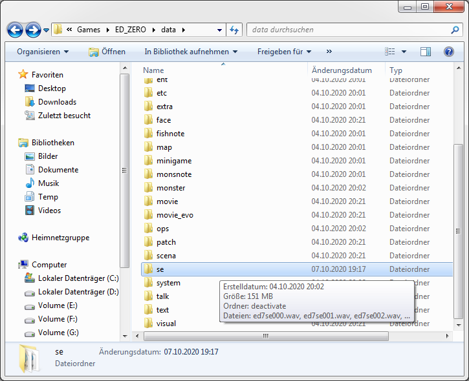
Task: Expand the address bar history dropdown
Action: (219, 30)
